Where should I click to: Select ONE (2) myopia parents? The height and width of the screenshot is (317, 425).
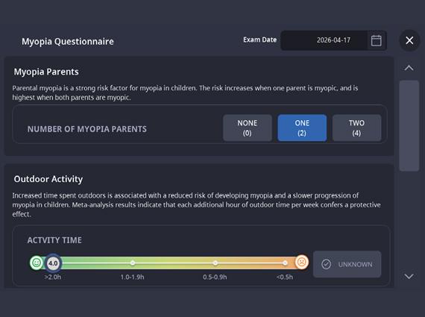[302, 128]
